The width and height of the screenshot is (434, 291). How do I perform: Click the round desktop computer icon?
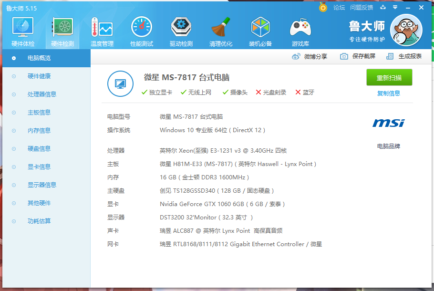tap(120, 83)
